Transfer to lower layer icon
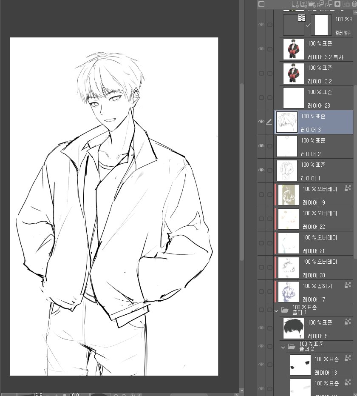 [320, 4]
